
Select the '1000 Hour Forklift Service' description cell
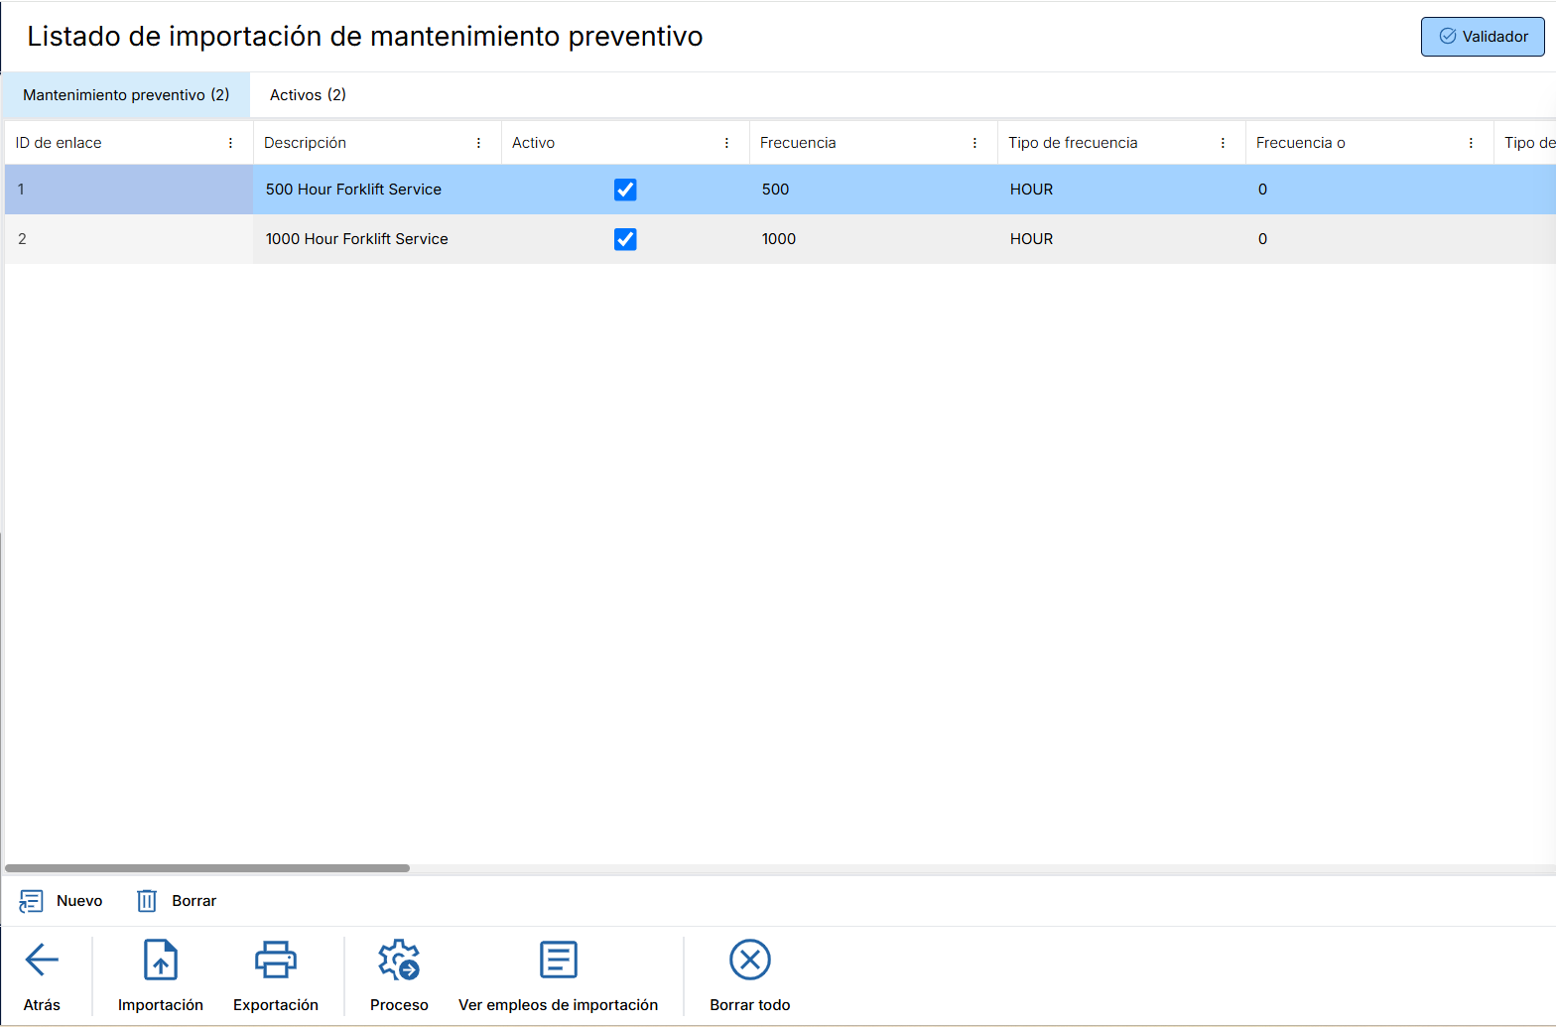(377, 239)
